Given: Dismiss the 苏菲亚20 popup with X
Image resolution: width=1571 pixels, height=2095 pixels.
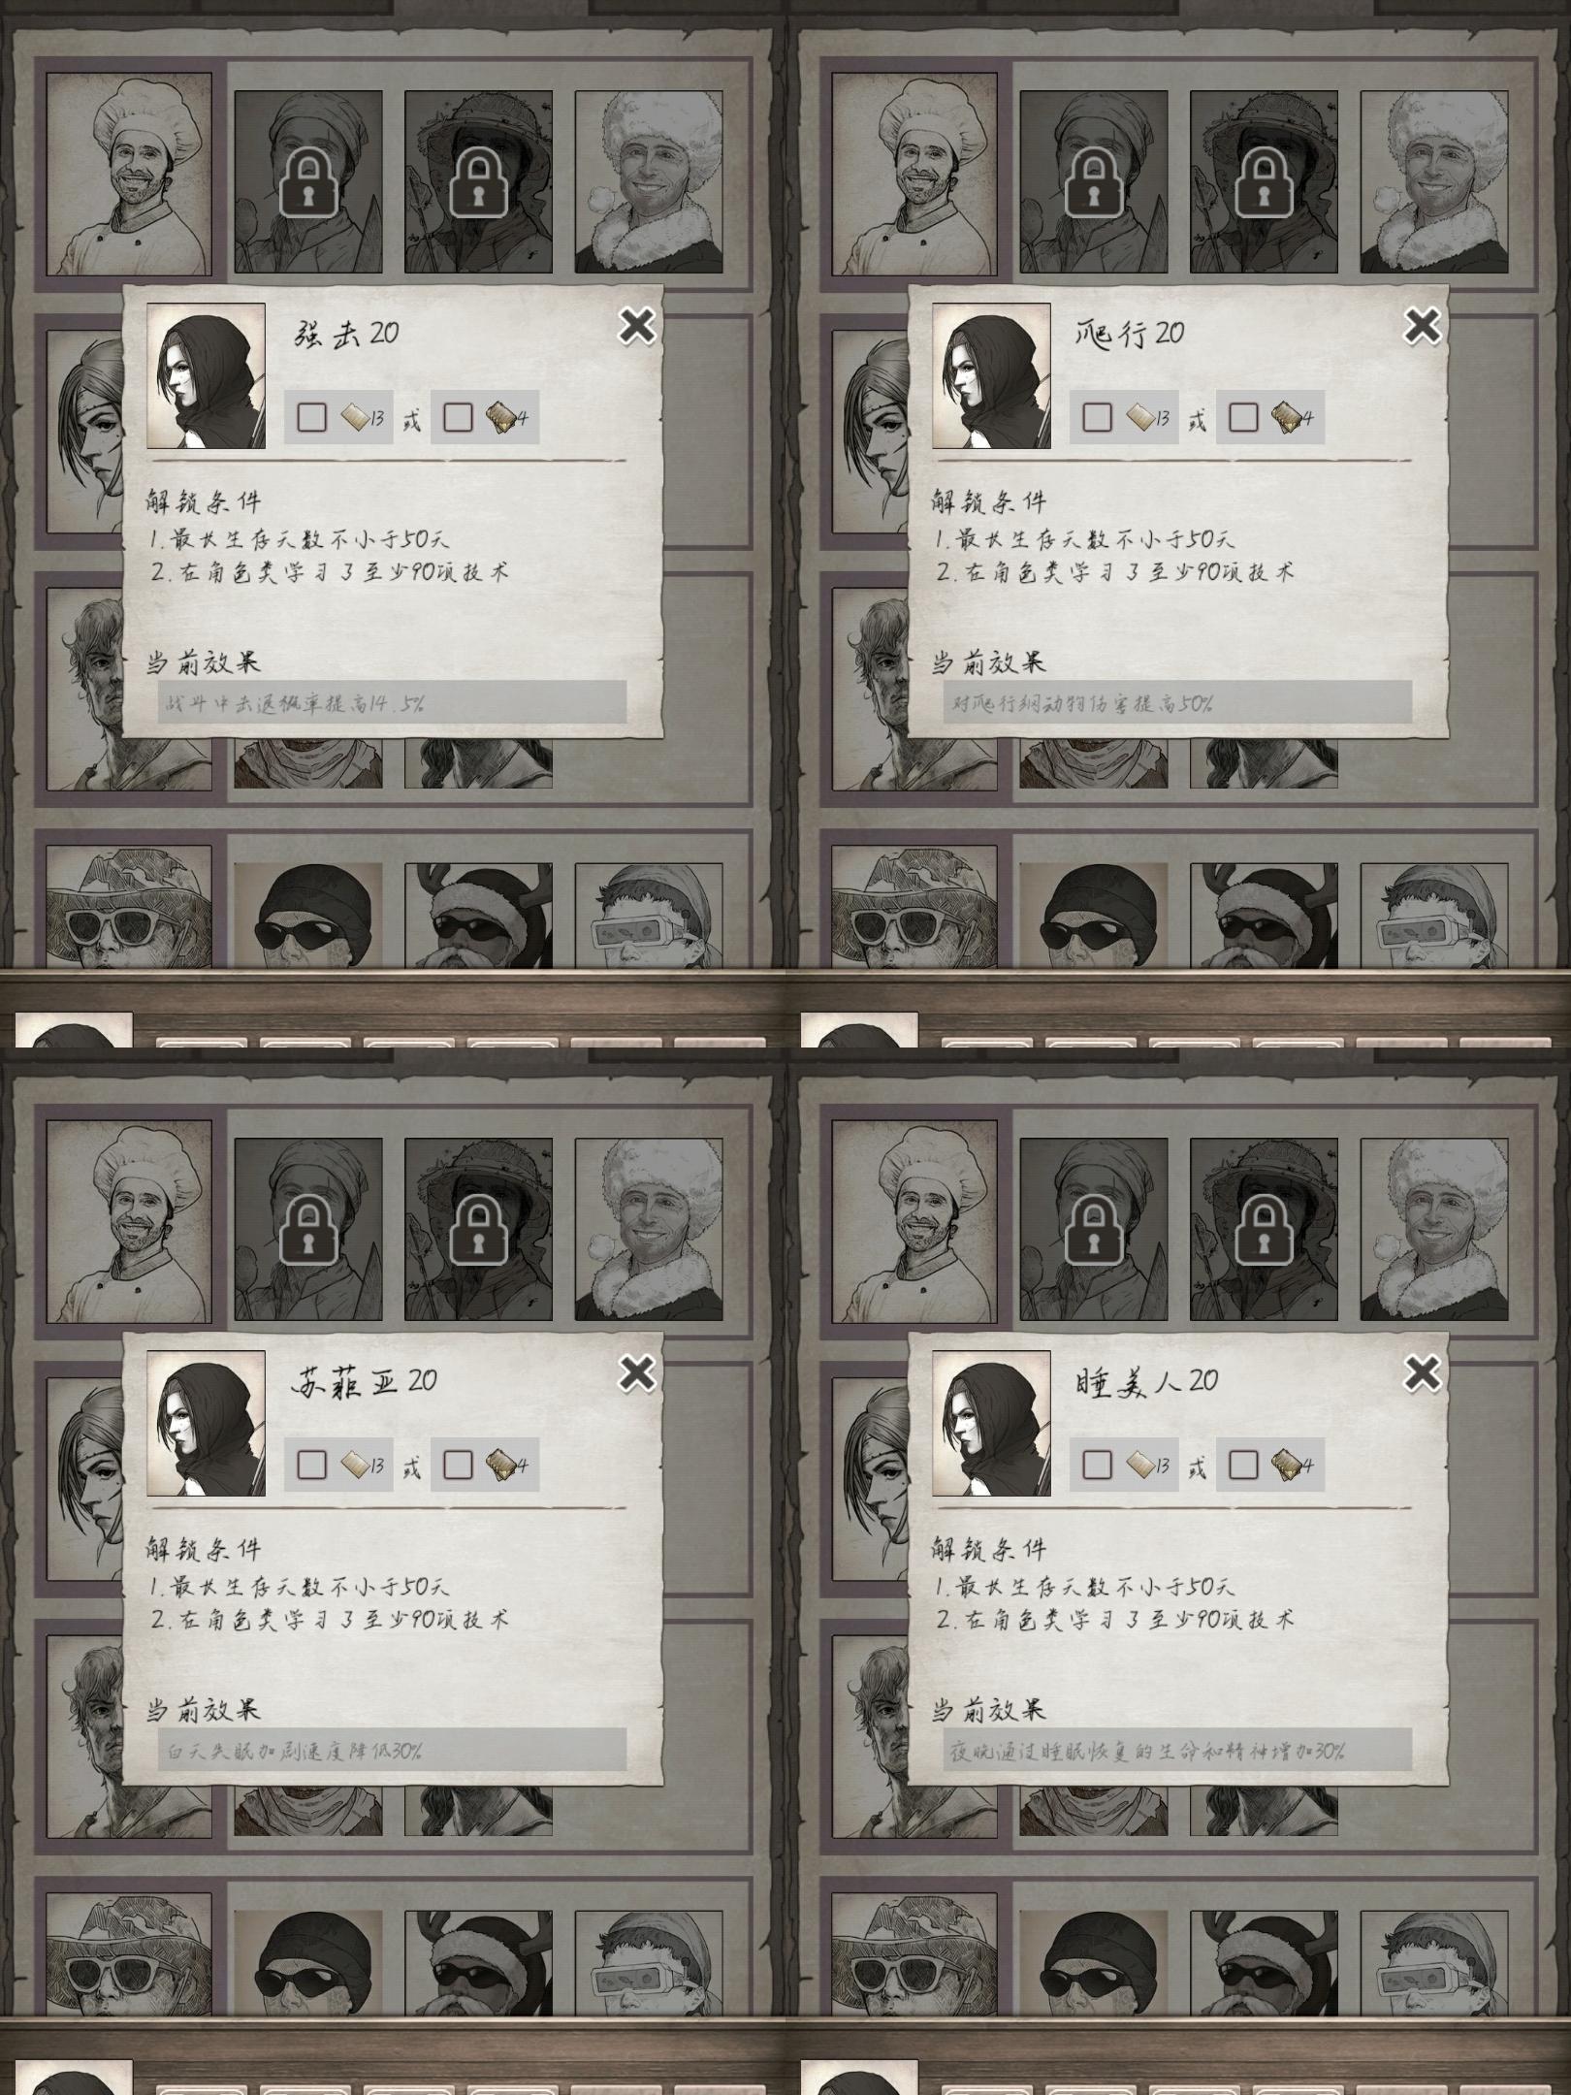Looking at the screenshot, I should click(637, 1373).
